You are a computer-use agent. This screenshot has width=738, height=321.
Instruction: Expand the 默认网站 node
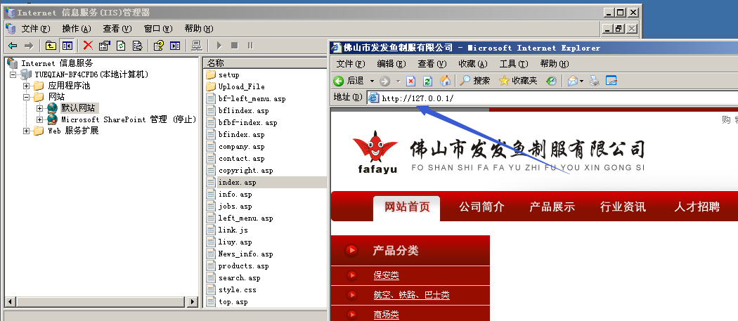point(39,108)
